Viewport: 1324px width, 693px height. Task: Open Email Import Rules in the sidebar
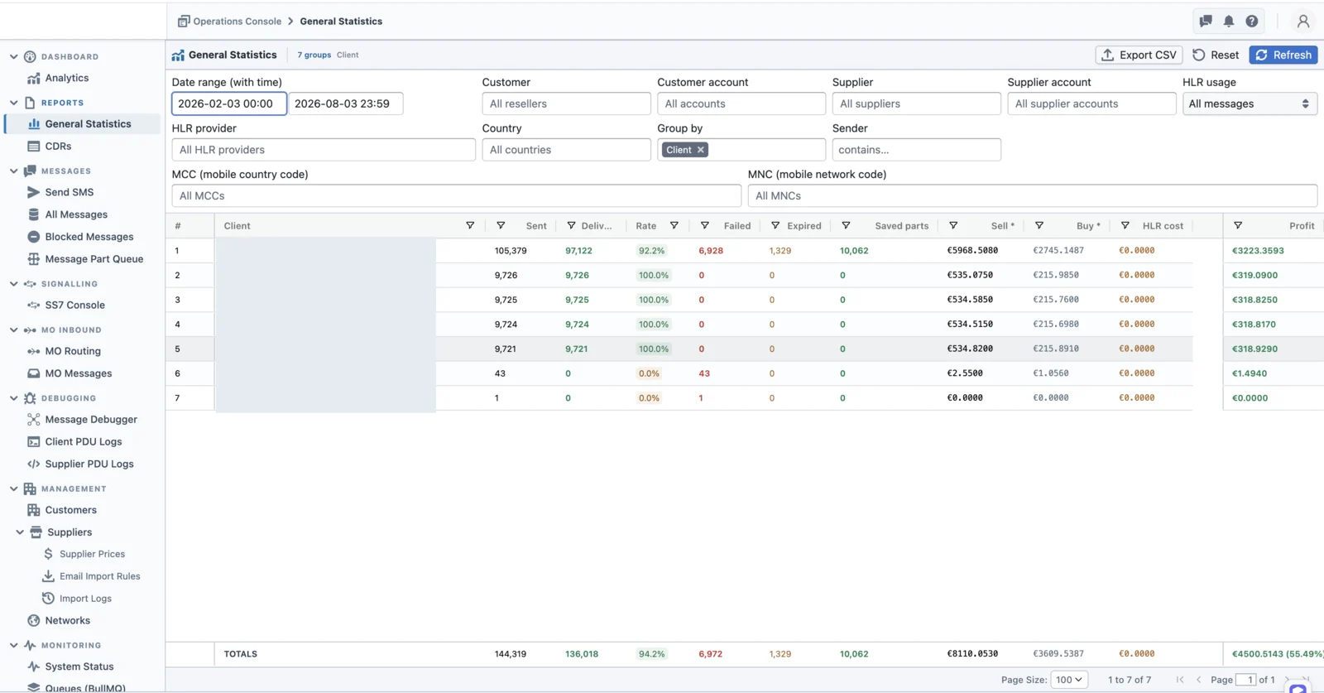coord(99,576)
